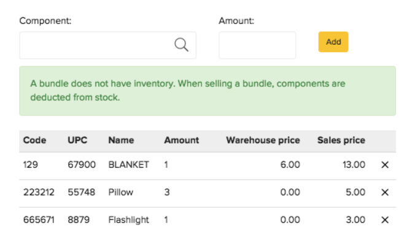Viewport: 399px width, 237px height.
Task: Click the Sales price column header
Action: [341, 140]
